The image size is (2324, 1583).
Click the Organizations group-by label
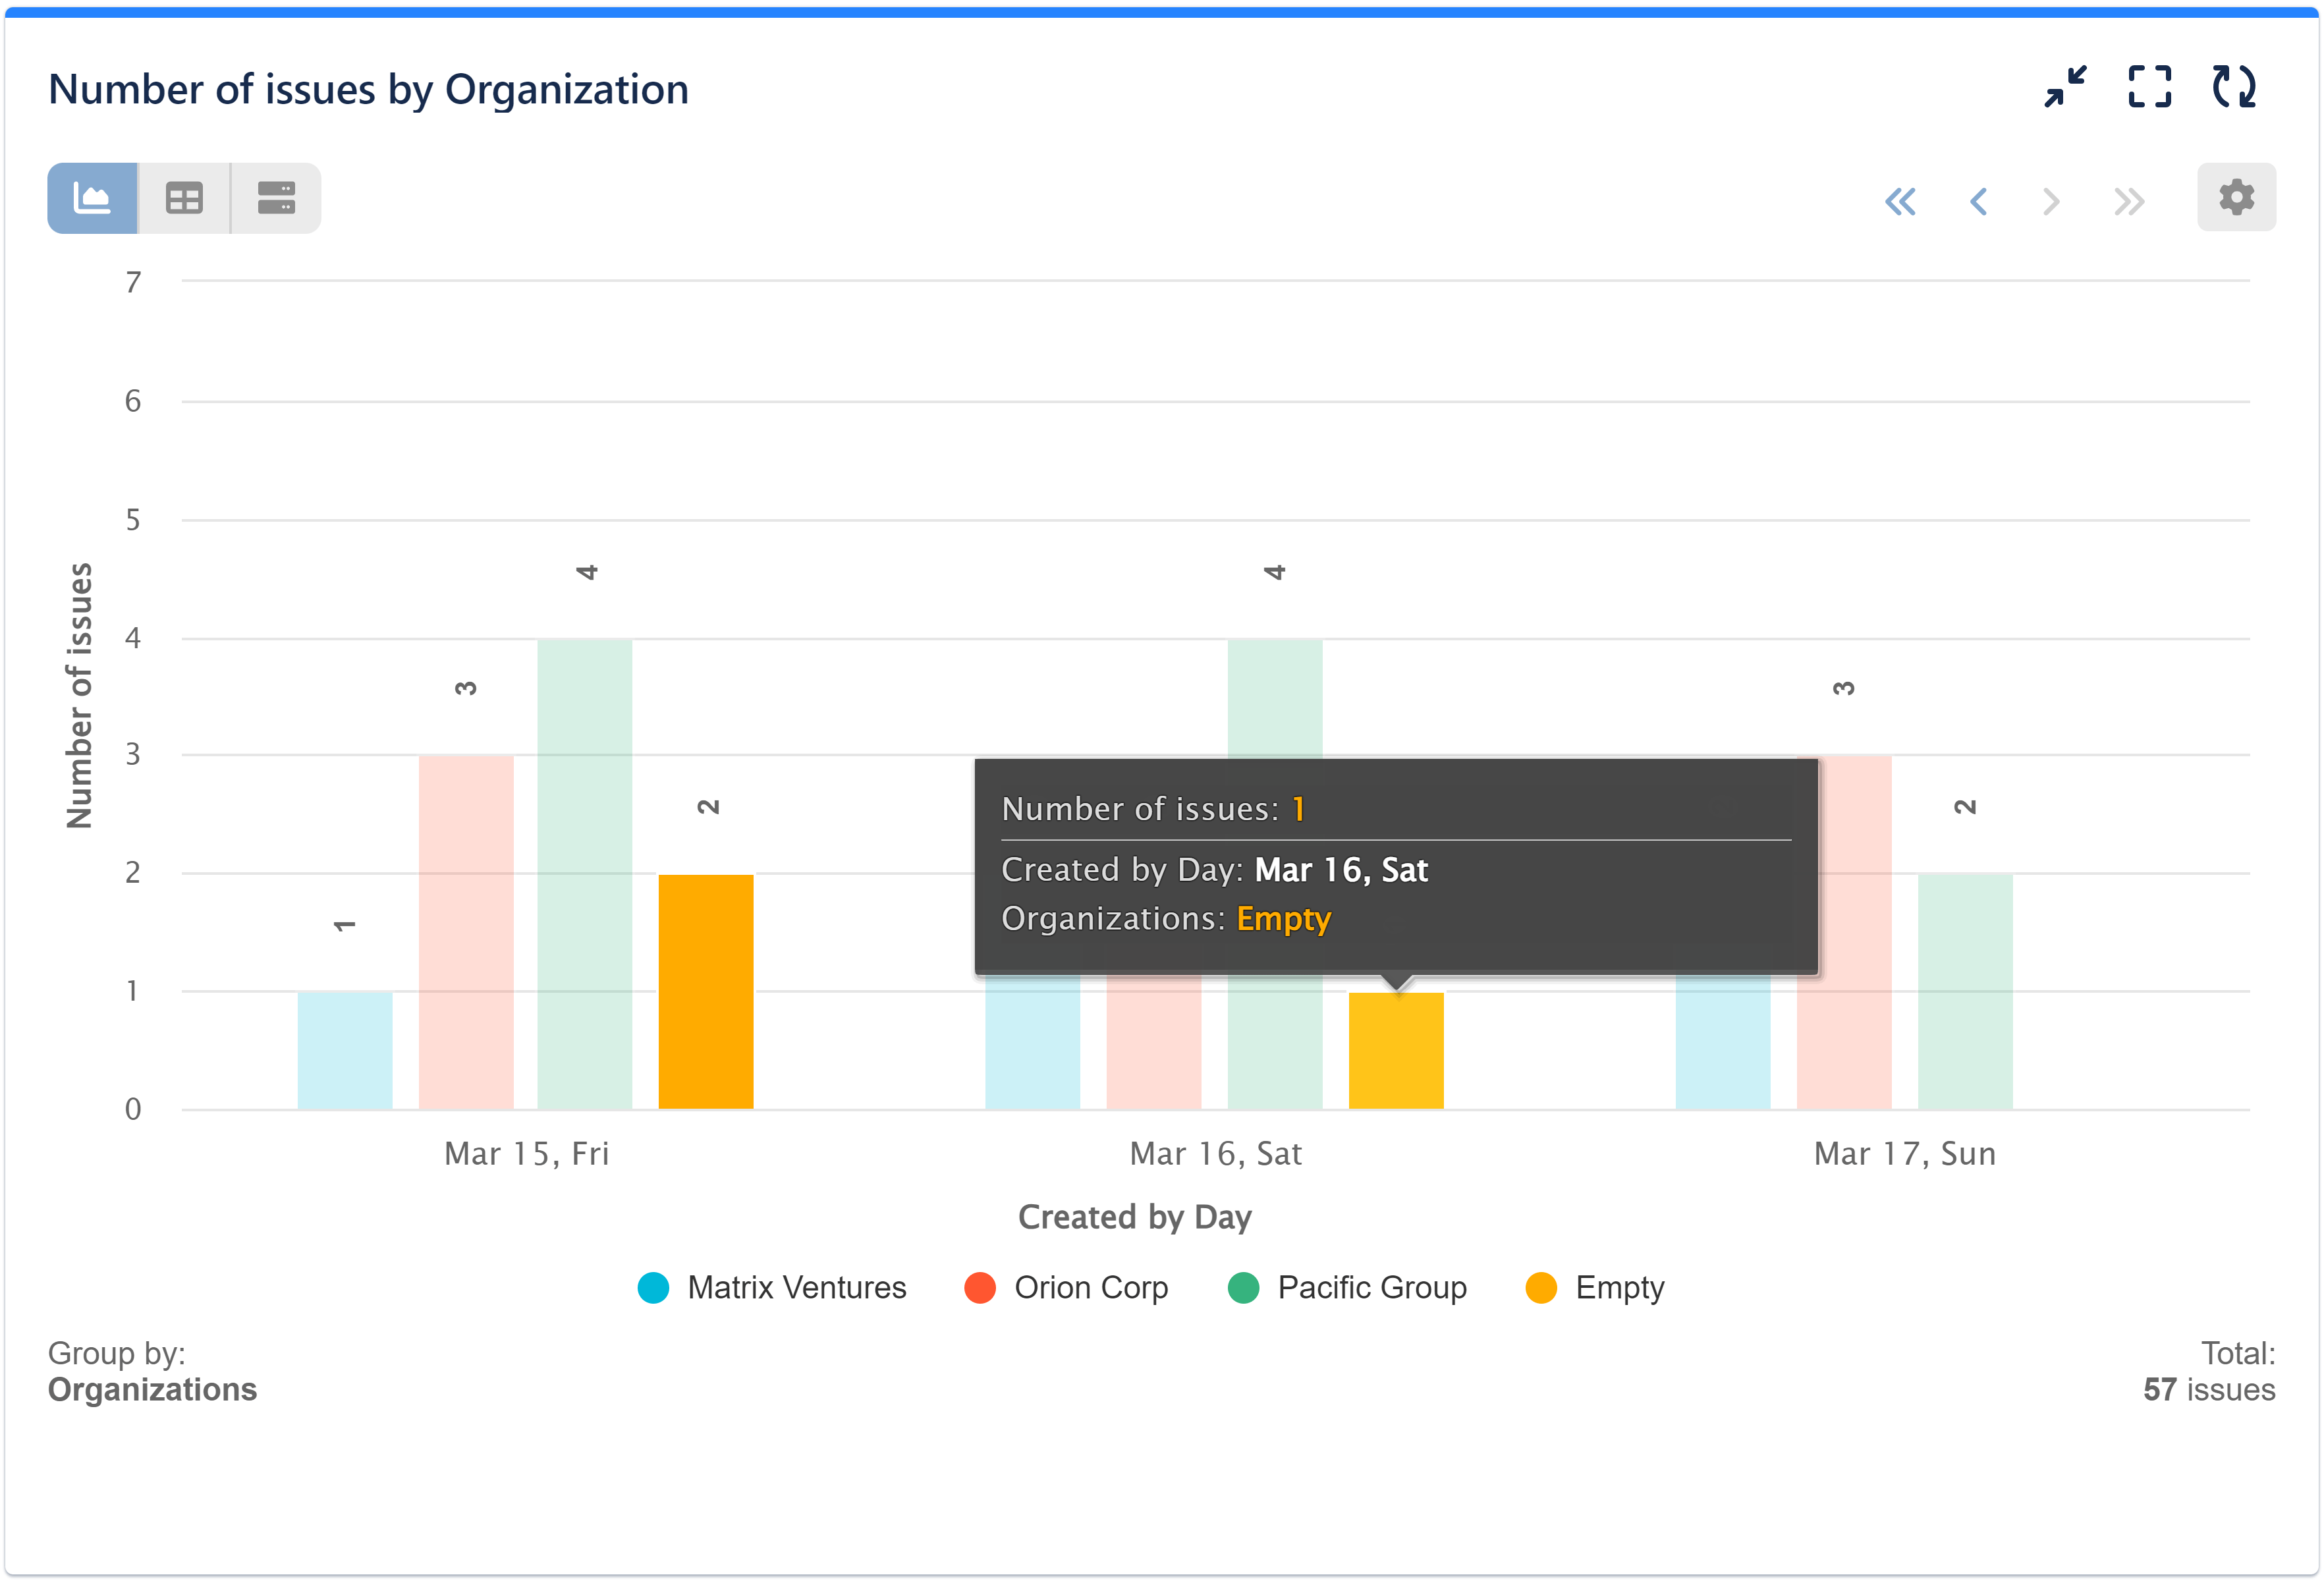click(x=152, y=1389)
